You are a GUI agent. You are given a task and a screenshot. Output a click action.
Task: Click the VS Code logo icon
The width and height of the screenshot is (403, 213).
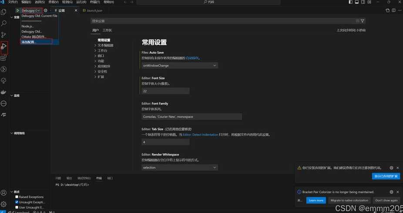(x=2, y=2)
